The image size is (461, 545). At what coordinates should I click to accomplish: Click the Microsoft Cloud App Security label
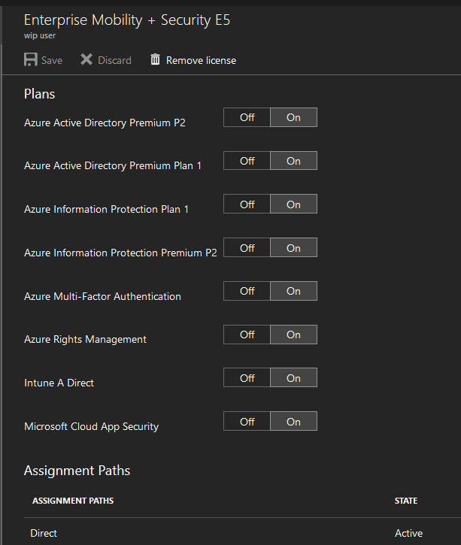click(x=92, y=426)
